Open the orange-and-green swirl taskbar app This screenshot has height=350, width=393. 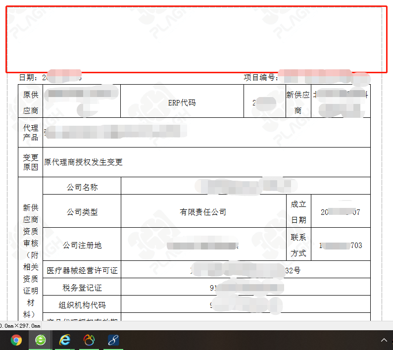pos(89,340)
